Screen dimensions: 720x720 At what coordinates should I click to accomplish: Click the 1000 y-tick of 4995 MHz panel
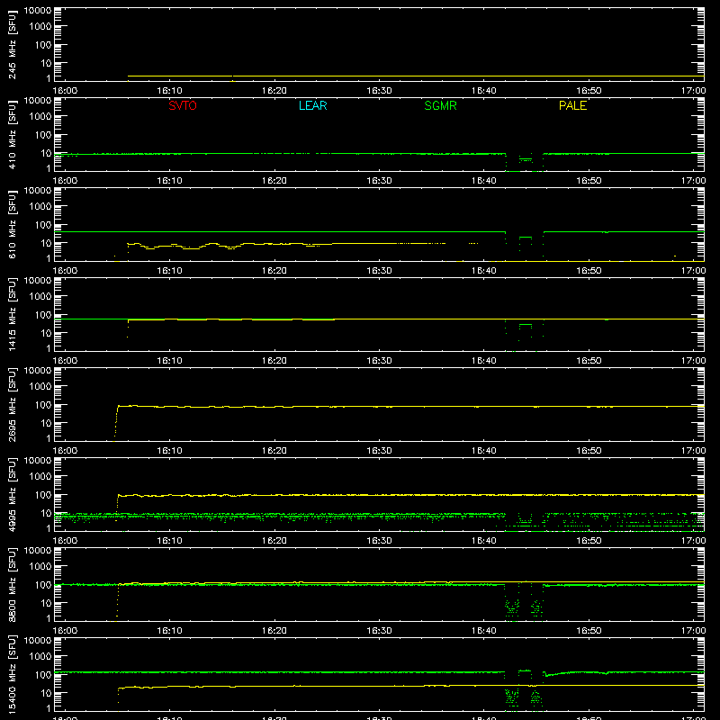tap(40, 477)
